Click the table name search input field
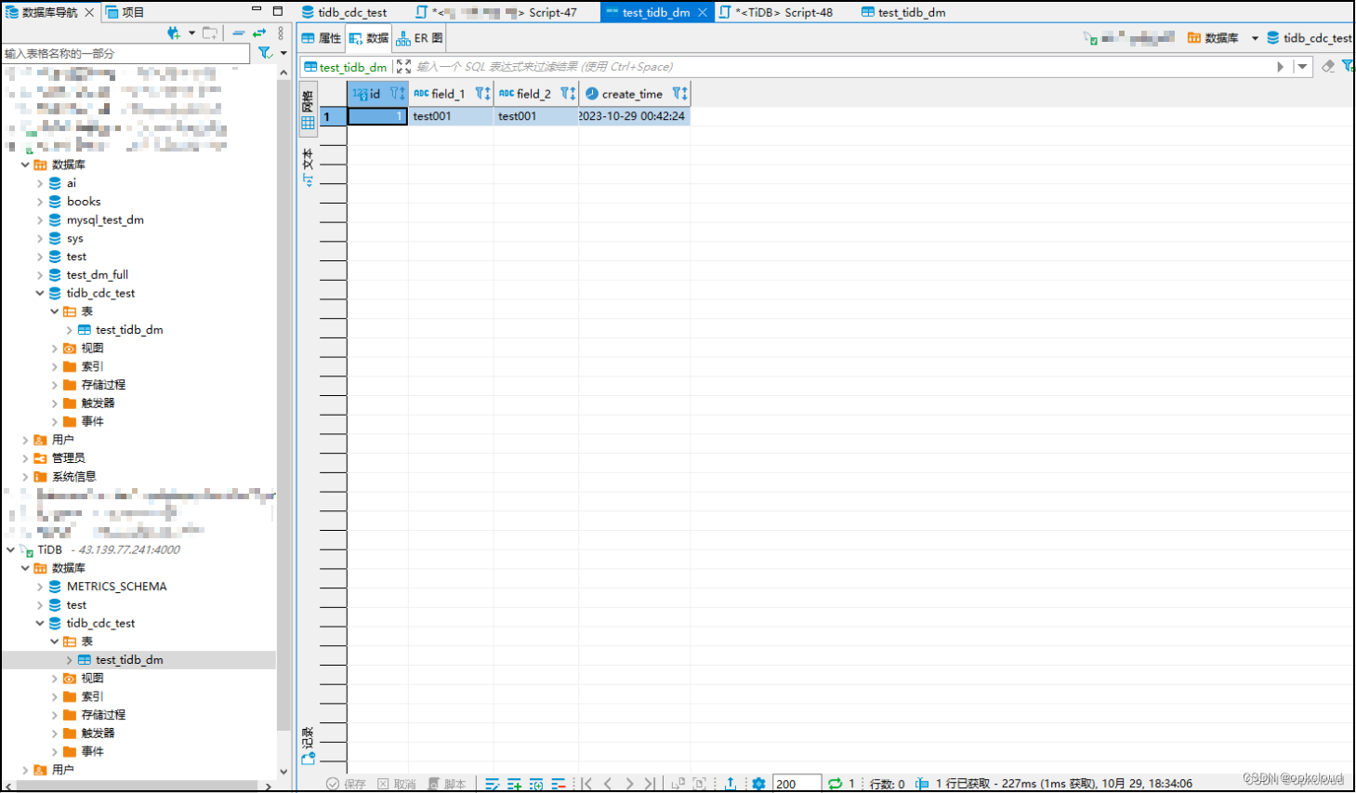Image resolution: width=1356 pixels, height=793 pixels. tap(125, 53)
